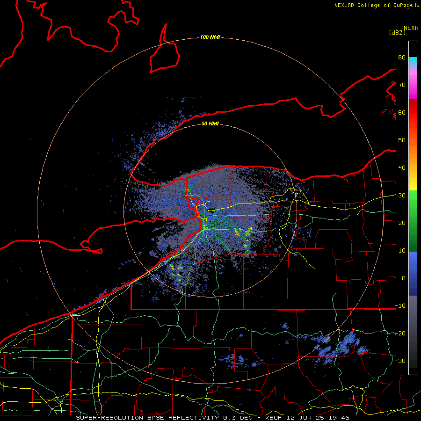Click the 50 dBZ scale value

coord(402,140)
